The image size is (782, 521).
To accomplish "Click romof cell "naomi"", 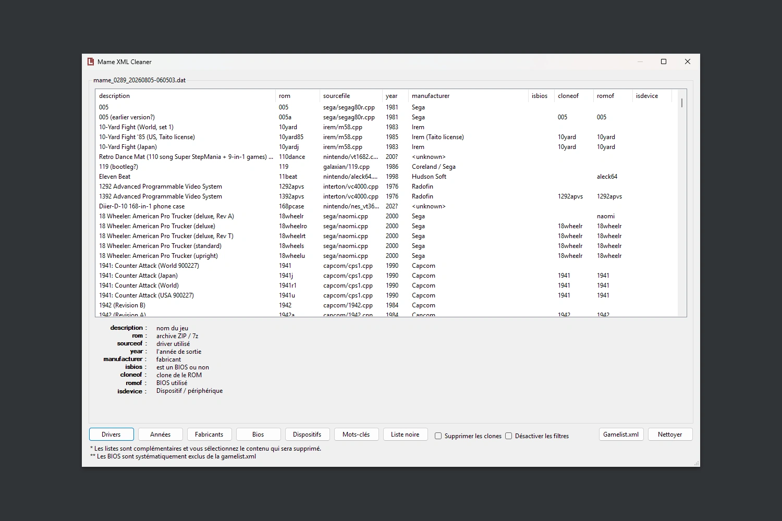I will (606, 216).
